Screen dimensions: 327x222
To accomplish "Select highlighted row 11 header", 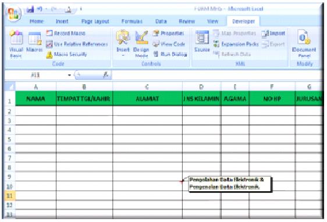I will point(9,196).
